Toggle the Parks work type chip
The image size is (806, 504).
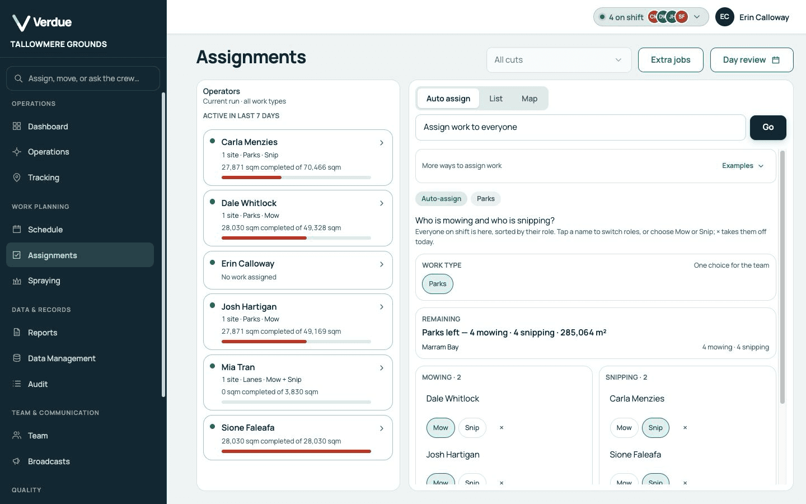click(438, 284)
